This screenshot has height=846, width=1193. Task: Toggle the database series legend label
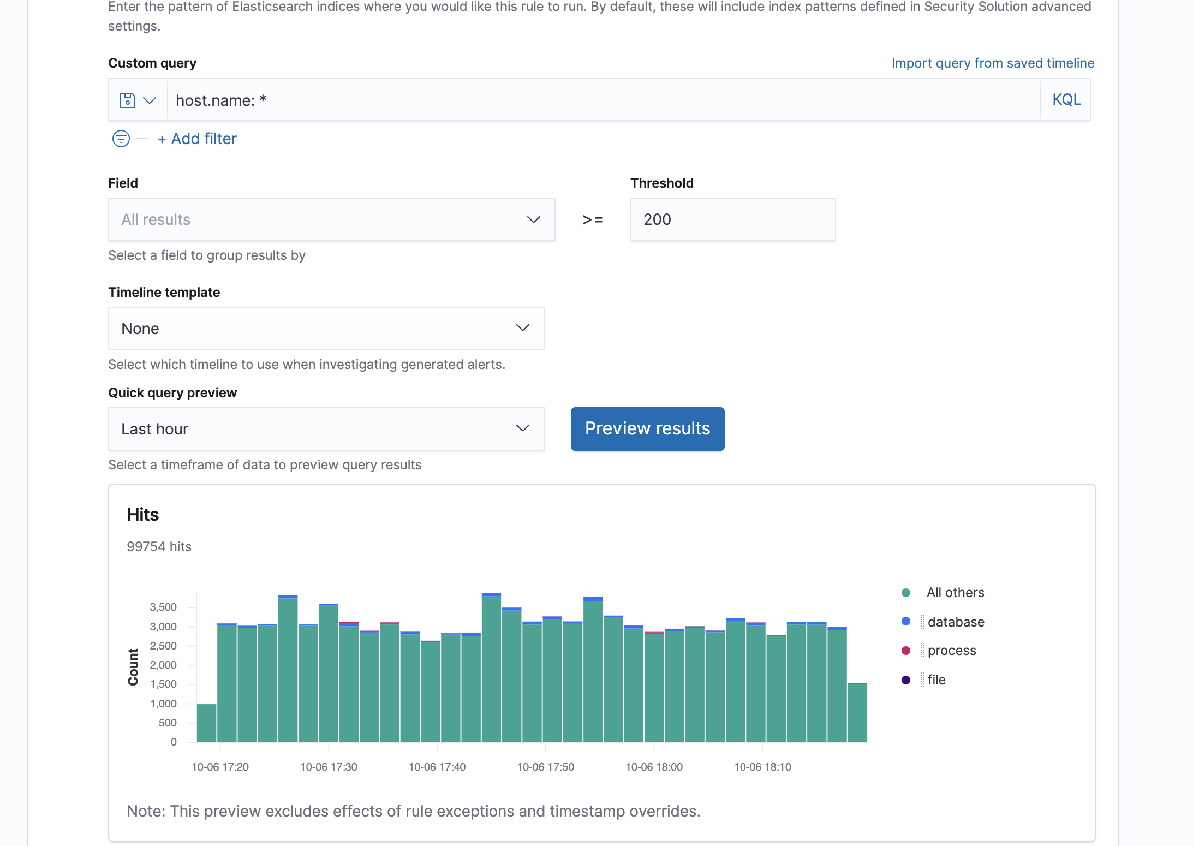coord(956,622)
